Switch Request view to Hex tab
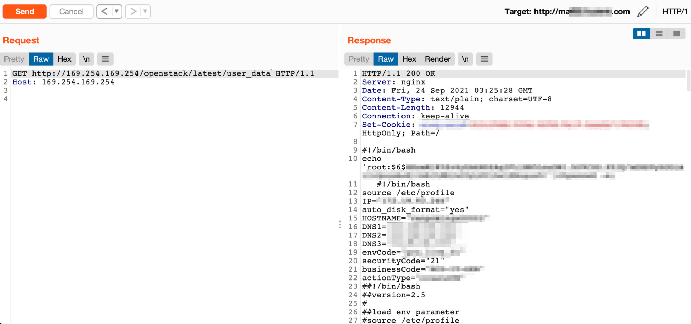The height and width of the screenshot is (324, 691). (64, 59)
